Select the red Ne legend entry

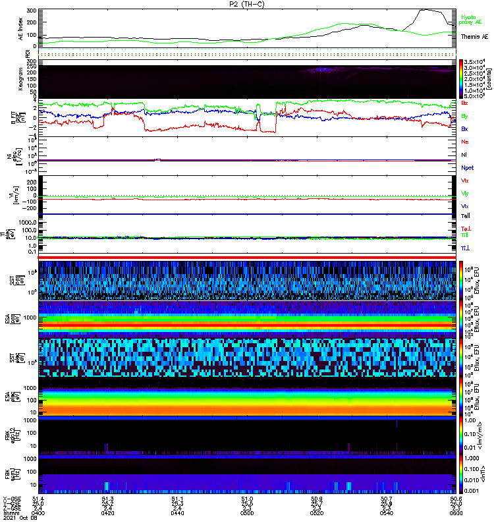[465, 142]
